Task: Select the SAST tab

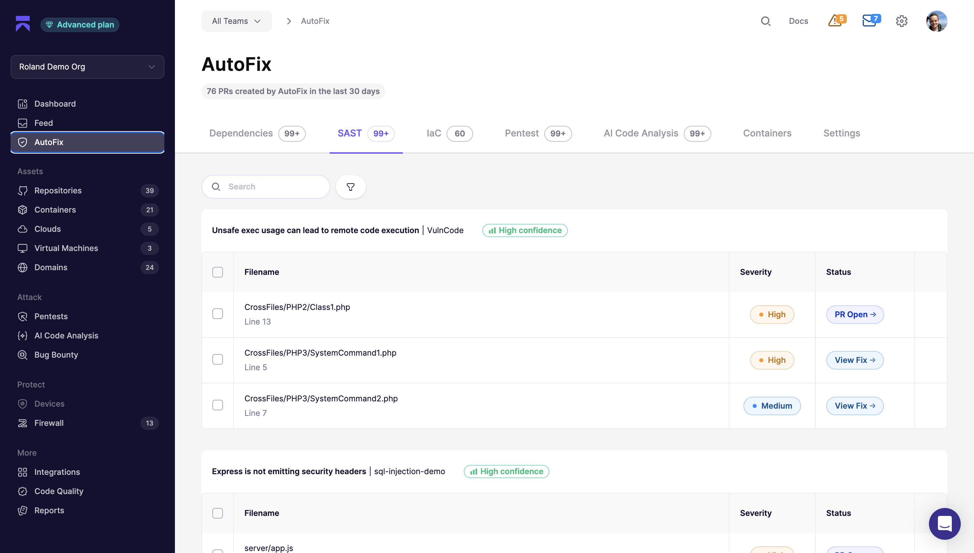Action: click(x=366, y=133)
